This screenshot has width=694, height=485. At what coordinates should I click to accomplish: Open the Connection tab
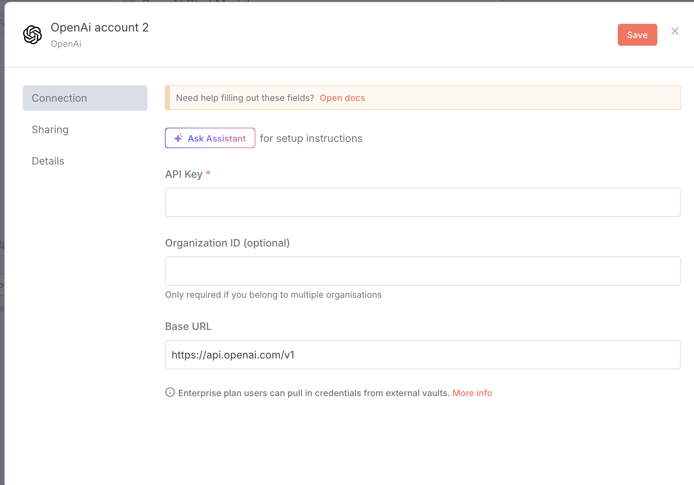point(85,98)
